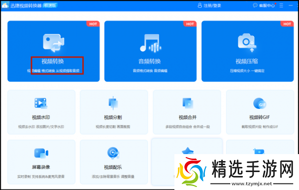This screenshot has width=299, height=190.
Task: Click 音频格式转换 音频编辑 description text
Action: coord(150,71)
